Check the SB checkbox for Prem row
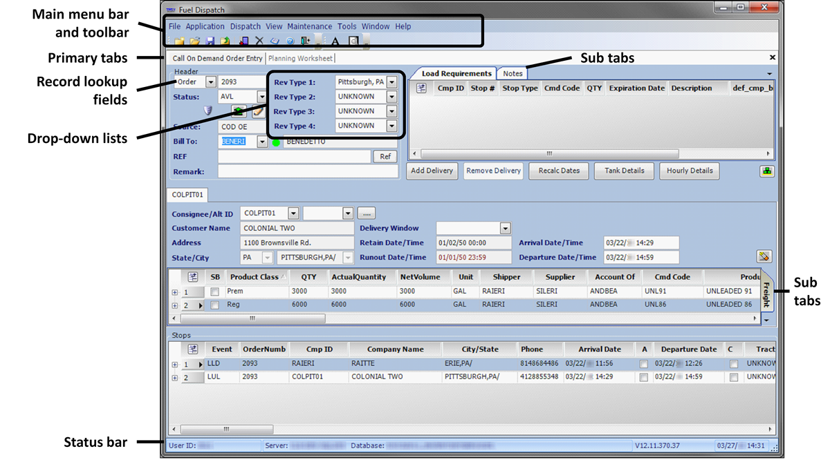Image resolution: width=830 pixels, height=460 pixels. pyautogui.click(x=215, y=292)
